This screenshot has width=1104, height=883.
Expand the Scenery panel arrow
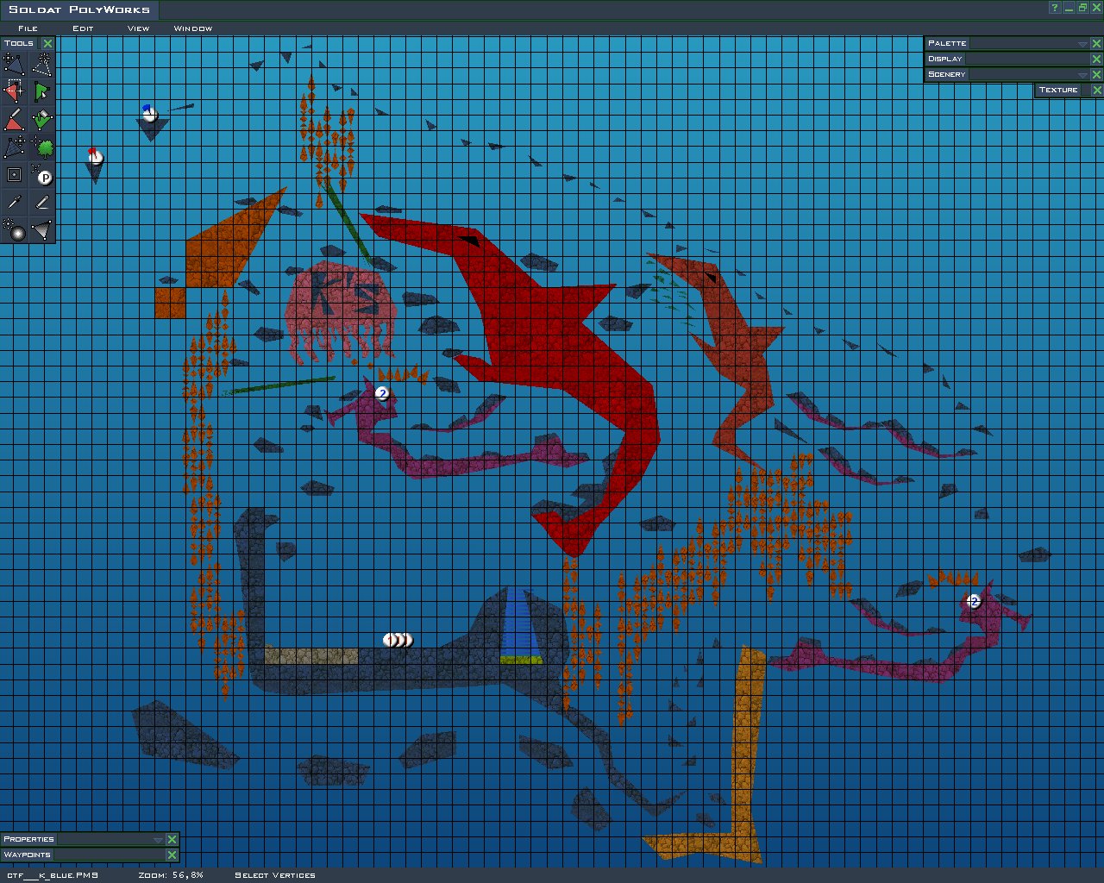(x=1082, y=75)
